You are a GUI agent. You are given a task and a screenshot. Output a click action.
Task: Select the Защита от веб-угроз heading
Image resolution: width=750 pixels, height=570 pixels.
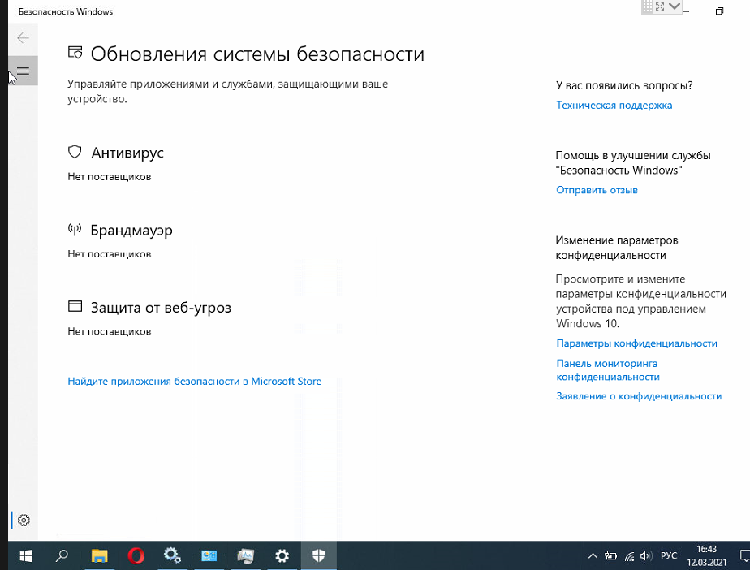tap(161, 307)
